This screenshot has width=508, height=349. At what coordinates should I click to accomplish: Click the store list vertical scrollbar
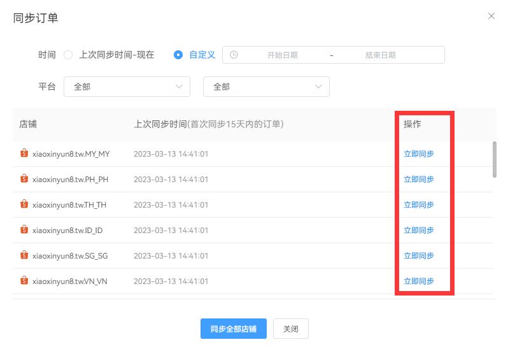pyautogui.click(x=495, y=159)
